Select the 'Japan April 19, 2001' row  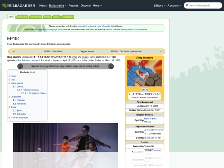click(145, 106)
